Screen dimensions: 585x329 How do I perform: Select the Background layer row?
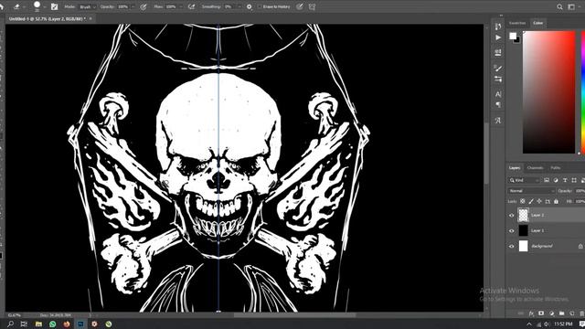coord(546,246)
